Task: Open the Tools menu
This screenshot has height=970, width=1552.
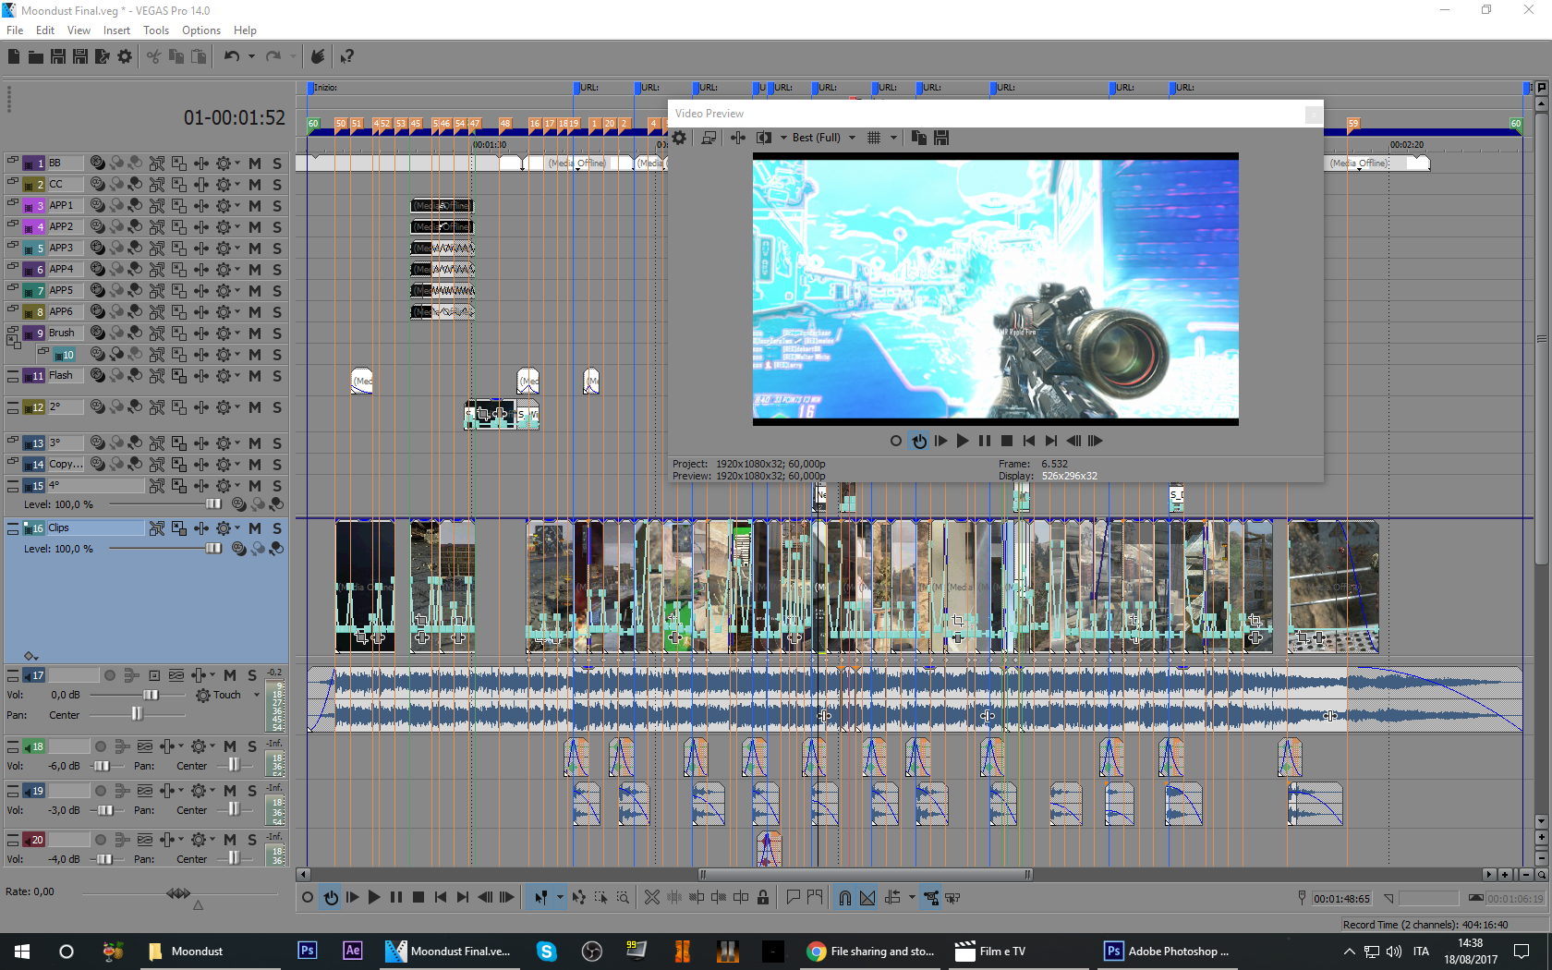Action: [x=156, y=30]
